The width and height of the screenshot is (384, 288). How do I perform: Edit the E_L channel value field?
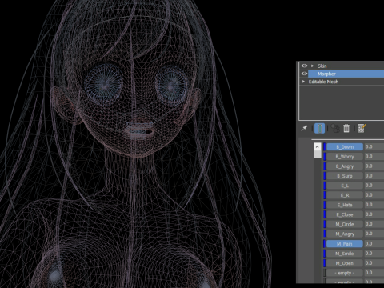click(374, 186)
